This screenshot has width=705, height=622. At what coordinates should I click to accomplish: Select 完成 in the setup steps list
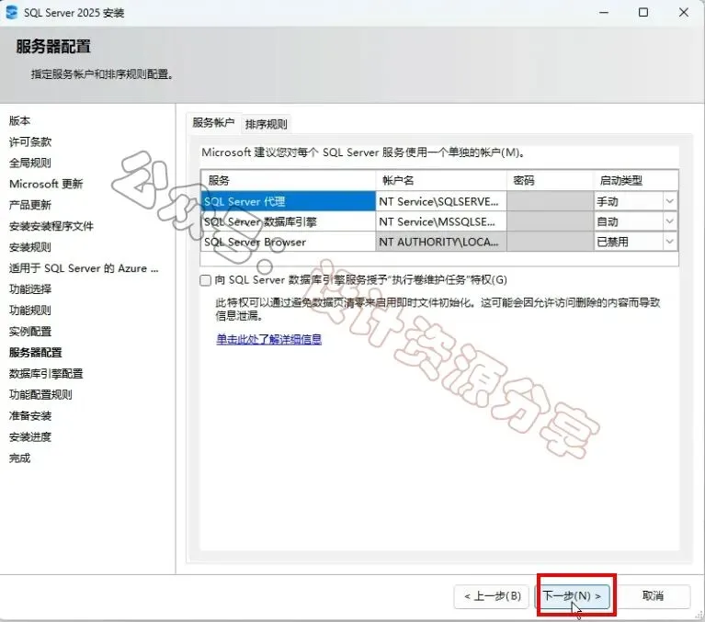pyautogui.click(x=20, y=458)
